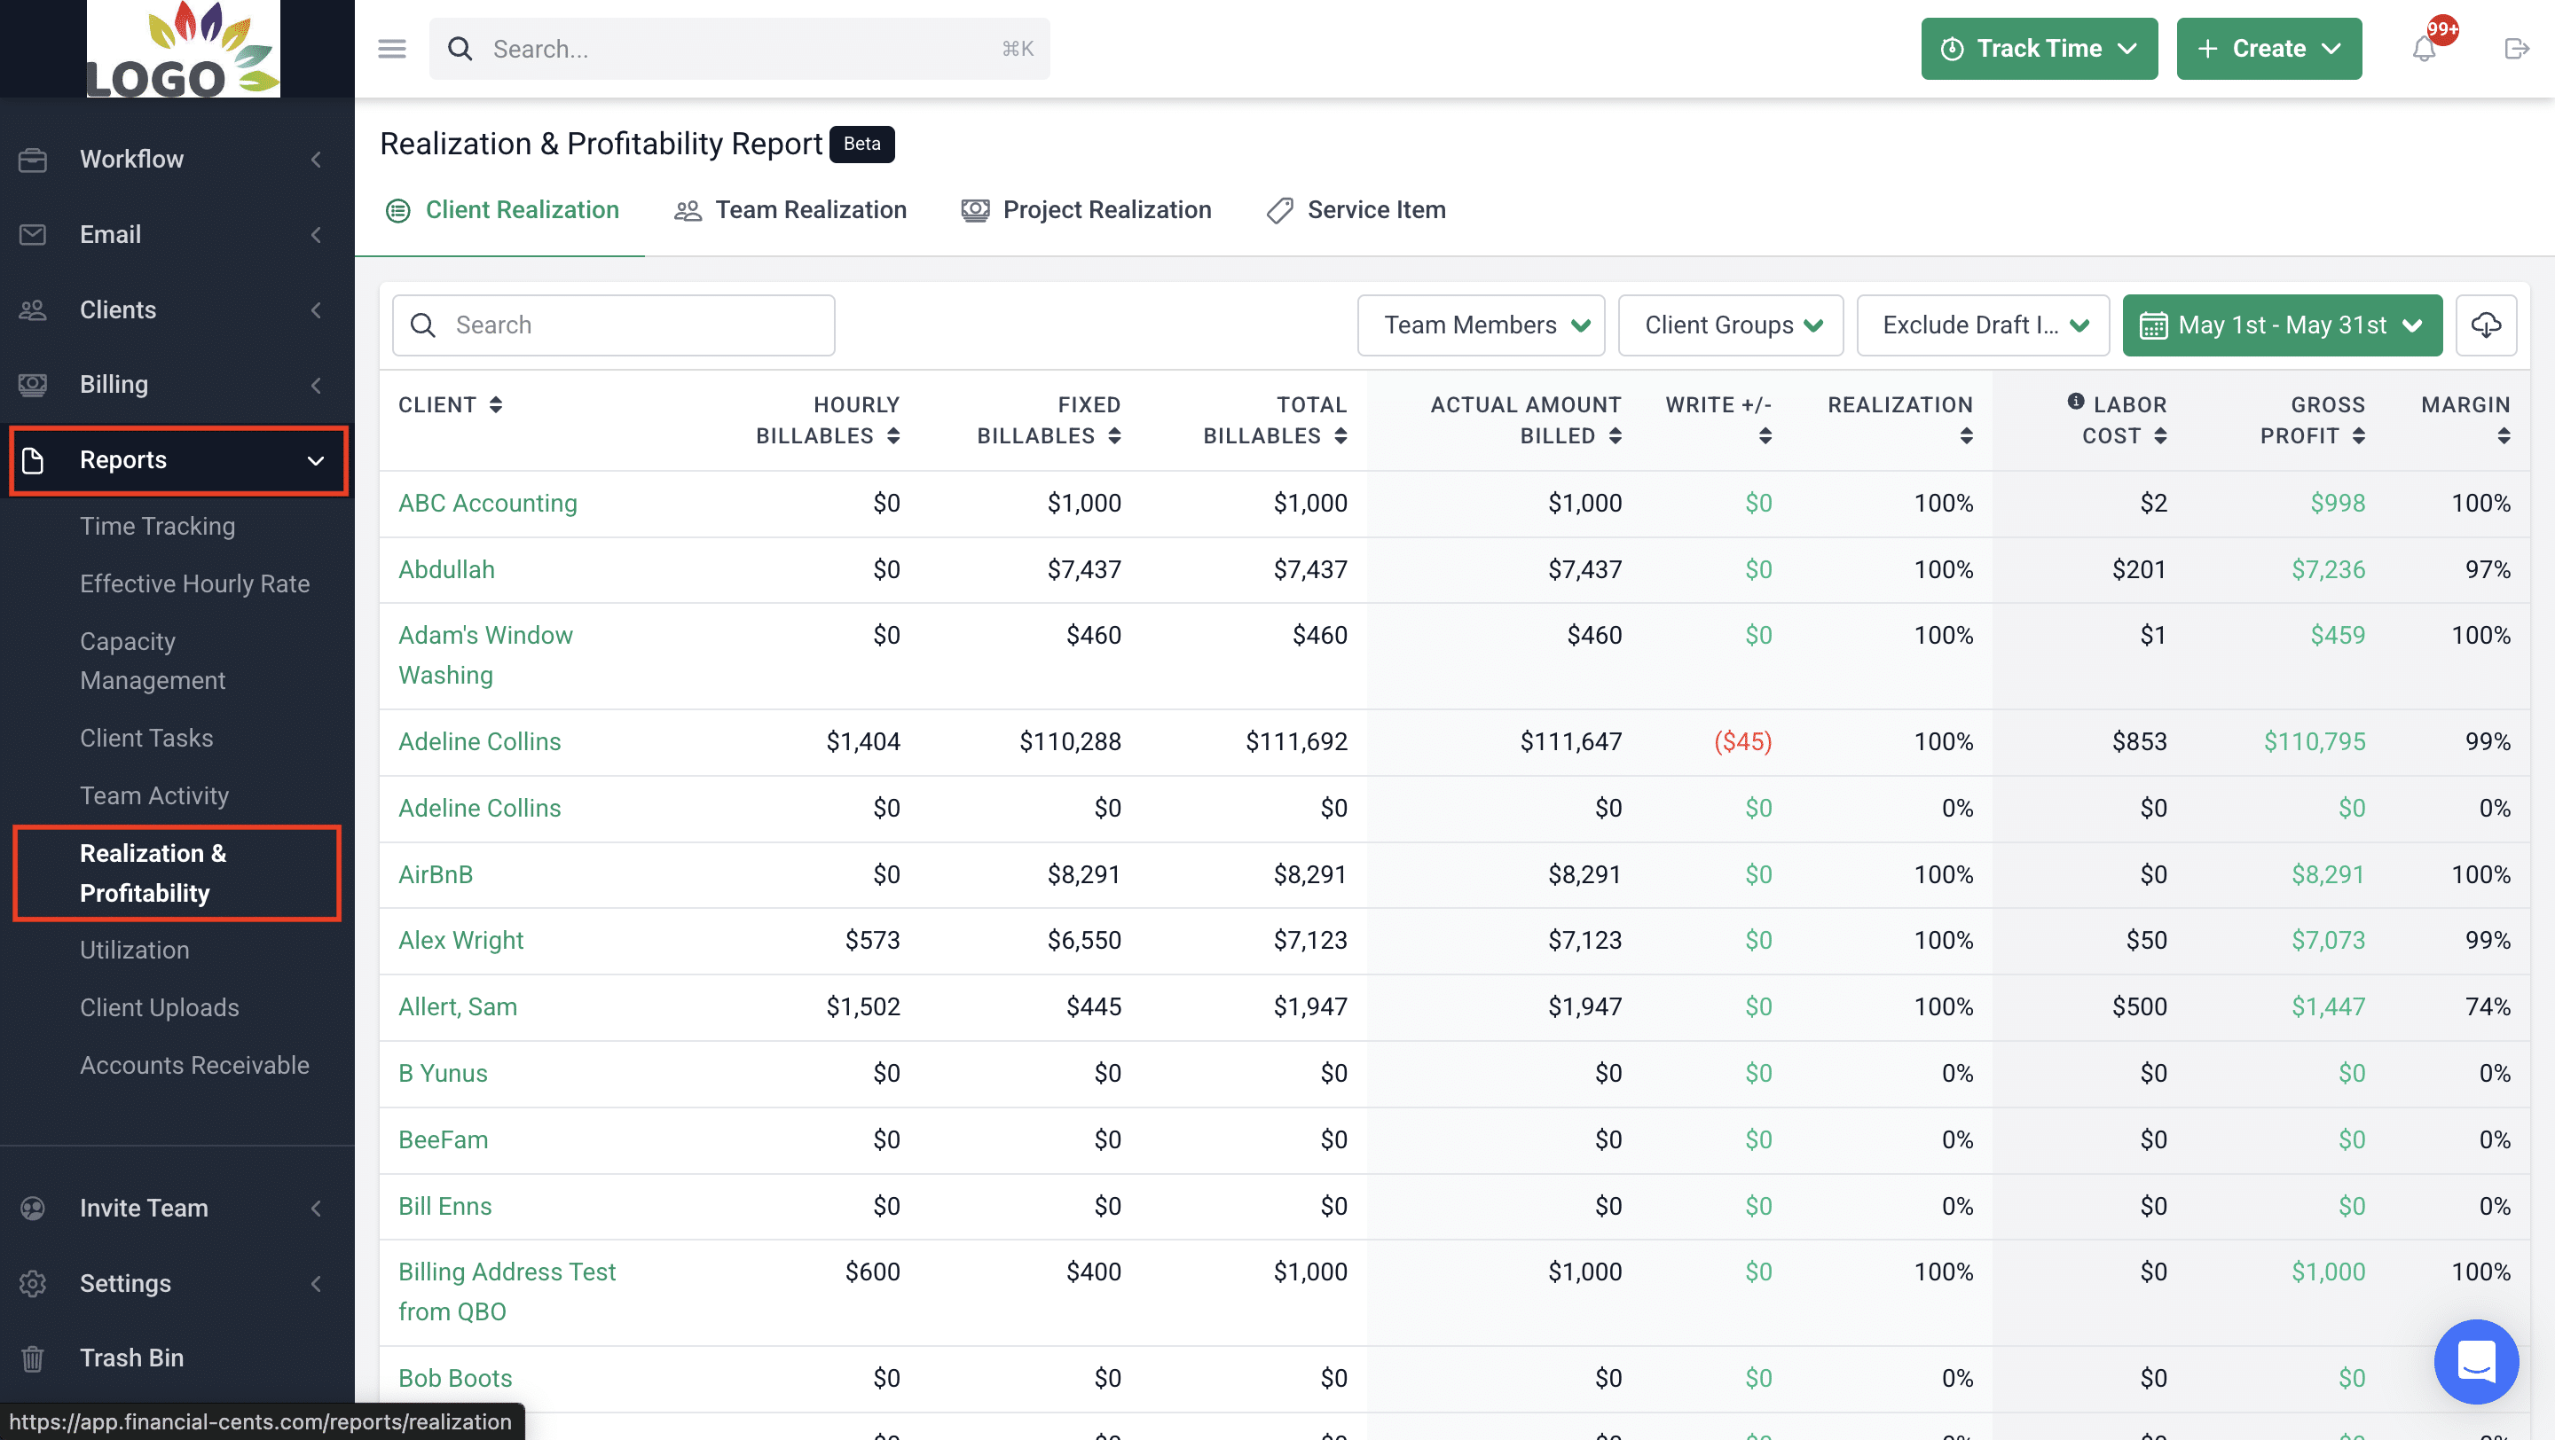The width and height of the screenshot is (2555, 1440).
Task: Open the Clients section in the sidebar
Action: (x=117, y=309)
